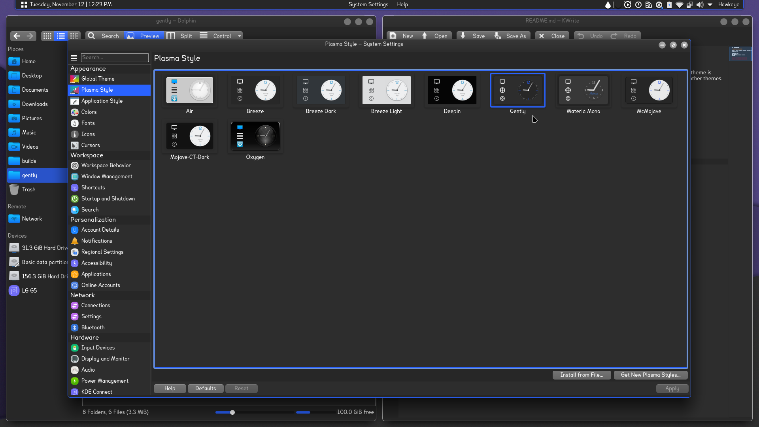Click Save As in KWrite toolbar
759x427 pixels.
coord(511,36)
